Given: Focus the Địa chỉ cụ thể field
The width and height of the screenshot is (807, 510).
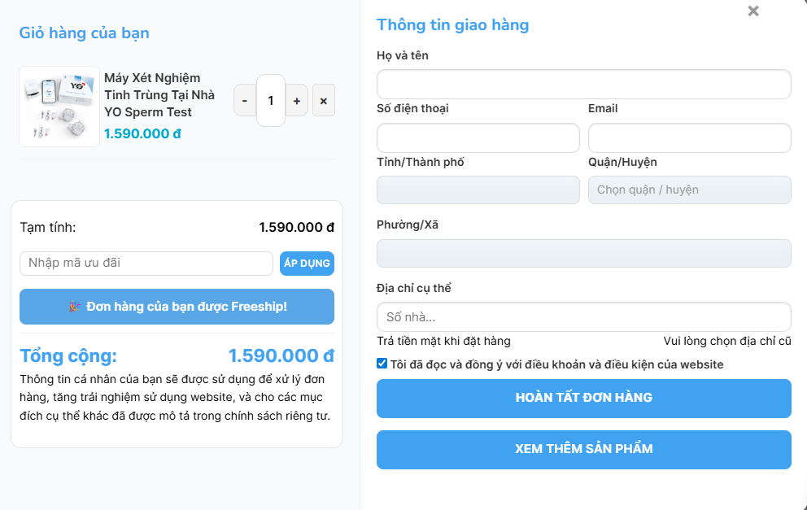Looking at the screenshot, I should click(x=583, y=316).
